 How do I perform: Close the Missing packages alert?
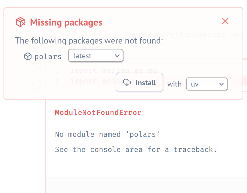coord(225,21)
